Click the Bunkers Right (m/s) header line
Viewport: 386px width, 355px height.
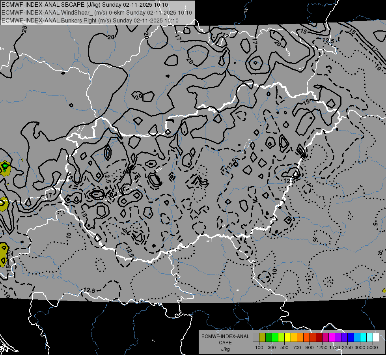(90, 21)
